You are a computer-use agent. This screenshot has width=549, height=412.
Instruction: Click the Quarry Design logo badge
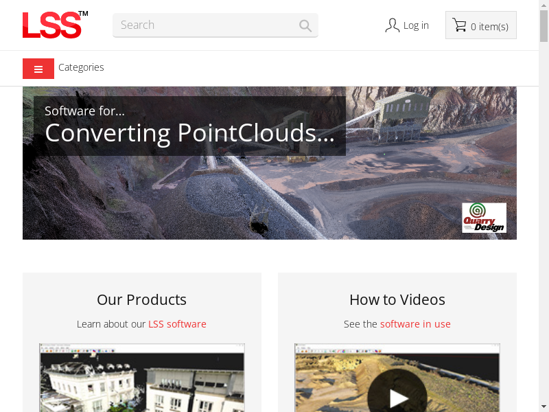tap(484, 218)
